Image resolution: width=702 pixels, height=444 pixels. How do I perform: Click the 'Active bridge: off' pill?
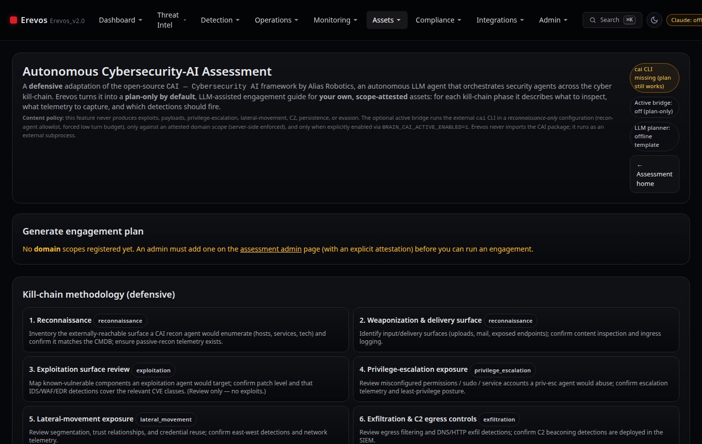654,107
